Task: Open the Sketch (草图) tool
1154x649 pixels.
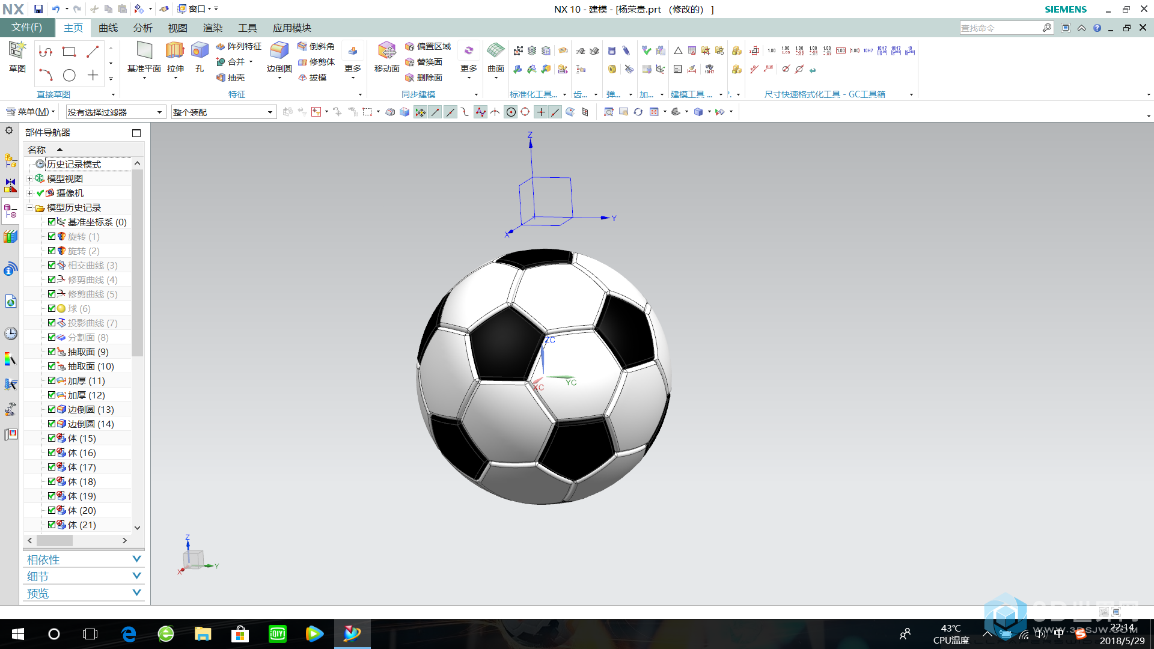Action: [x=17, y=57]
